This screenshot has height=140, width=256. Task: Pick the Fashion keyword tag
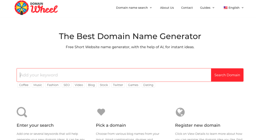(53, 85)
